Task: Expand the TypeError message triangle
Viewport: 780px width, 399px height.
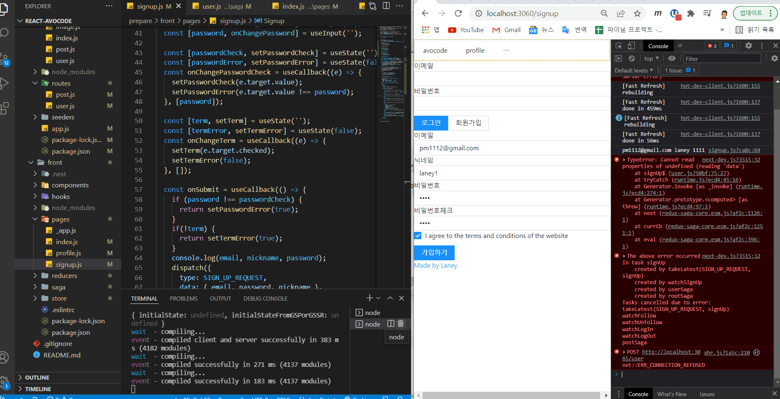Action: click(x=624, y=160)
